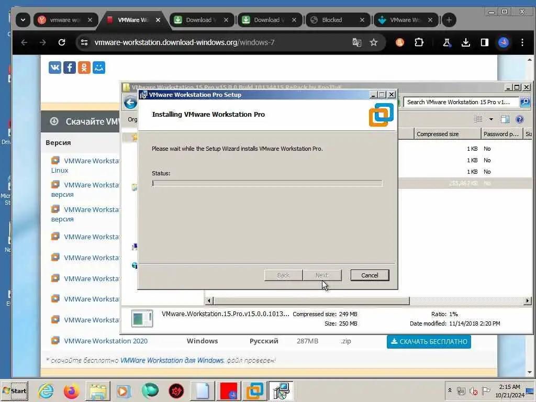Screen dimensions: 536x402
Task: Share the page on Odnoklassniki
Action: [x=84, y=68]
